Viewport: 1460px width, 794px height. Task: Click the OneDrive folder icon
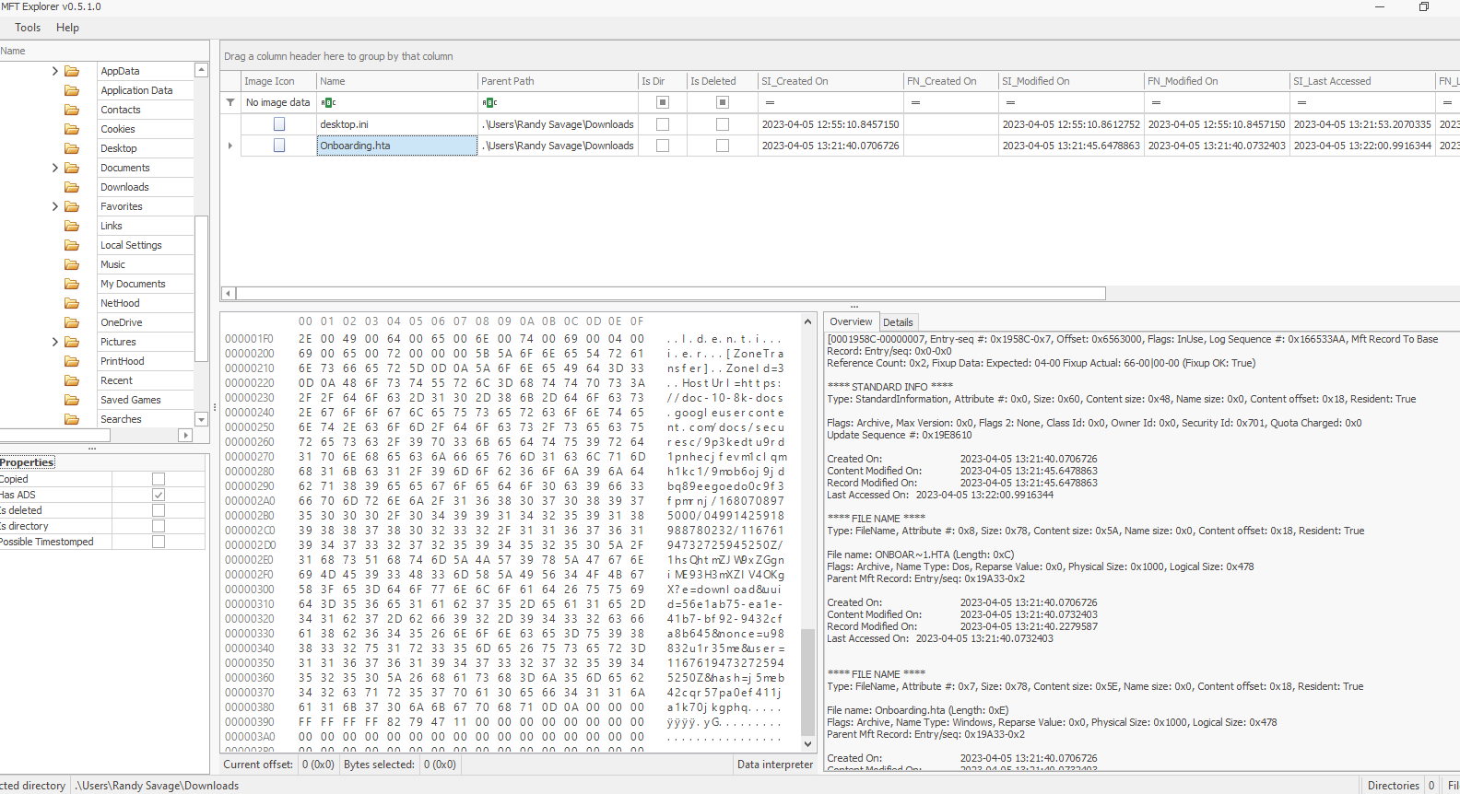click(x=72, y=322)
